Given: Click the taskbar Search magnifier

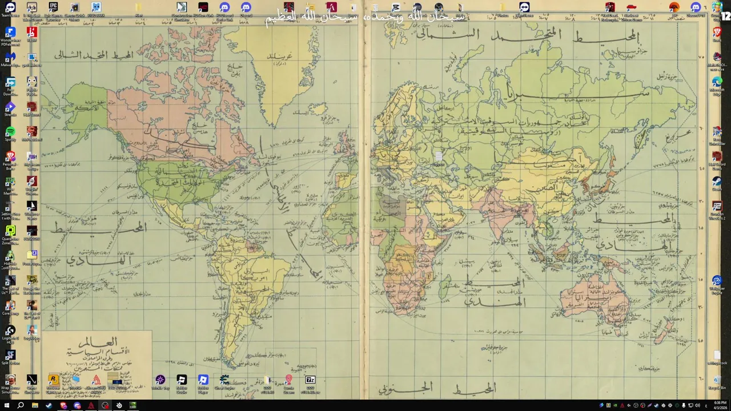Looking at the screenshot, I should (21, 405).
